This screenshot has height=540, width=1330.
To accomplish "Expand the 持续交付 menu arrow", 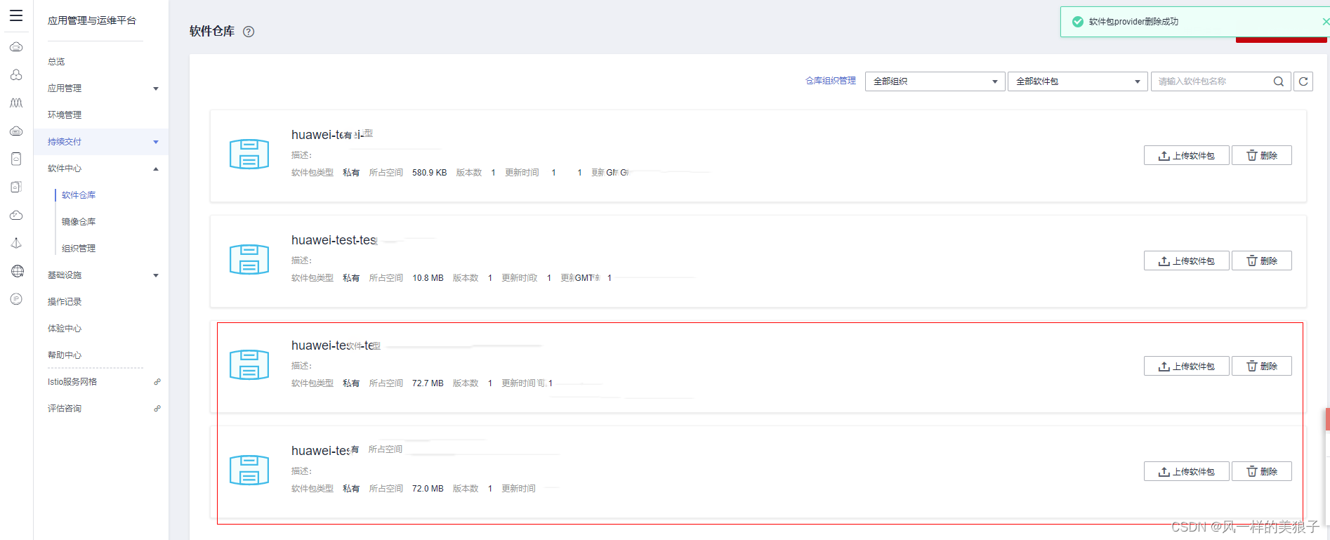I will (156, 142).
